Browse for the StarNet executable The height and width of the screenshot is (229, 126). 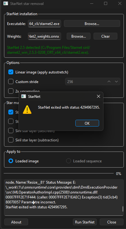tap(92, 24)
